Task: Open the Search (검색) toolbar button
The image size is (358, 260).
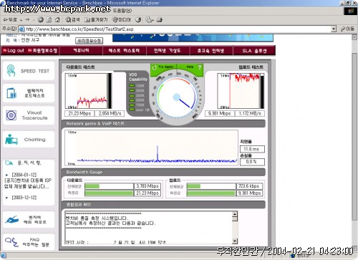Action: tap(72, 20)
